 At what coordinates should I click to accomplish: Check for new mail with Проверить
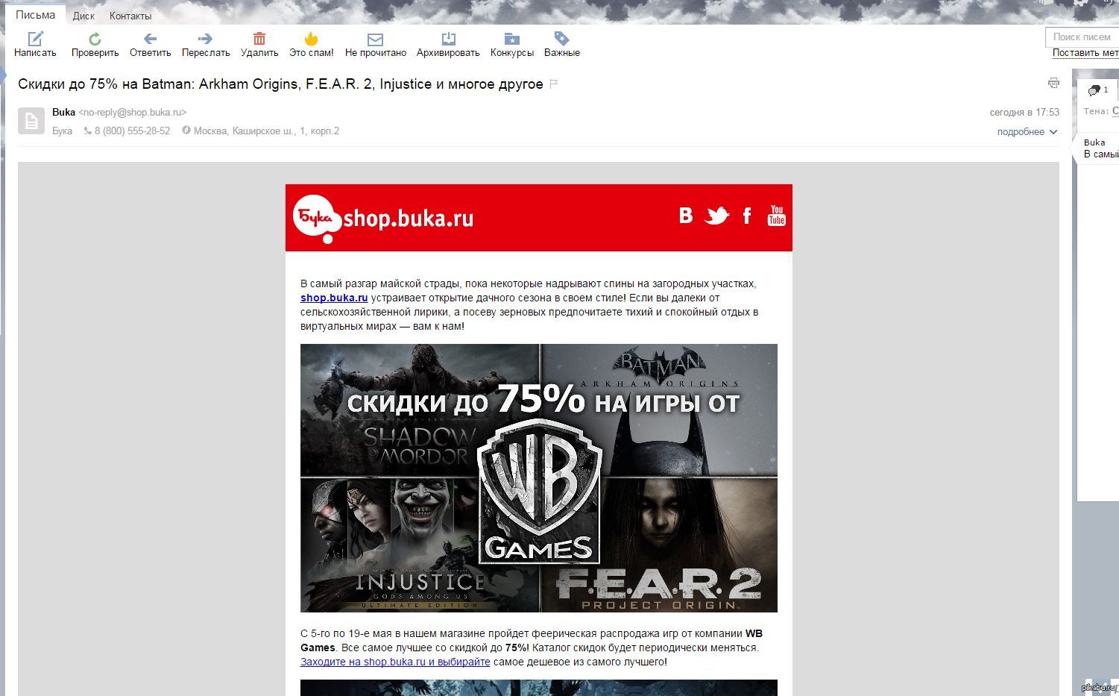(x=95, y=39)
